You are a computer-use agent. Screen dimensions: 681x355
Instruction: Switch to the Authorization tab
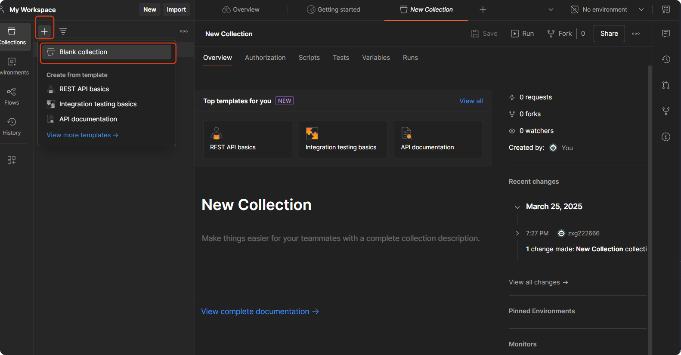click(265, 58)
